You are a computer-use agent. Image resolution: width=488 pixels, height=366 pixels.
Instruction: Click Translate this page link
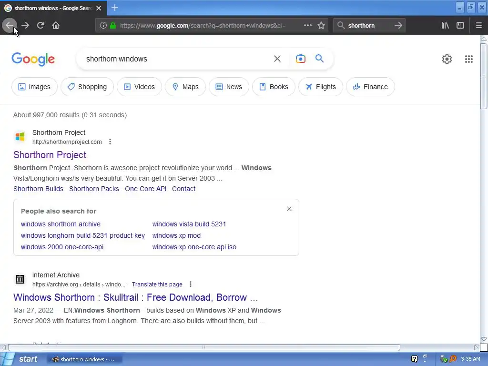[157, 285]
